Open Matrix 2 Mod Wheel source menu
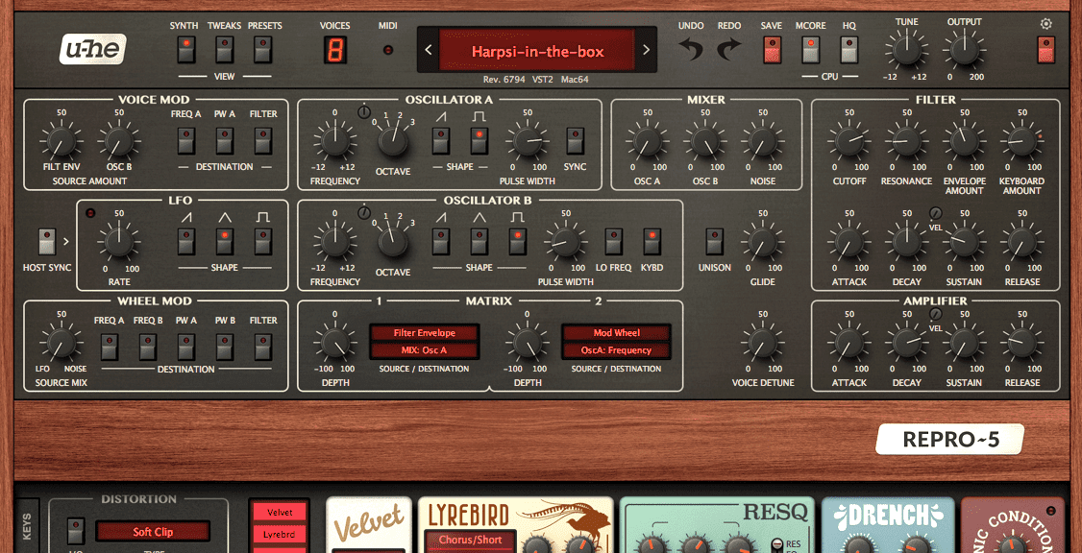 pyautogui.click(x=616, y=333)
